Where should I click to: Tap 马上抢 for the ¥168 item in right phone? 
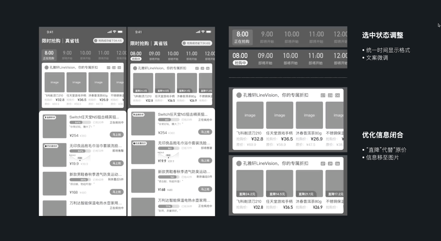tap(205, 189)
